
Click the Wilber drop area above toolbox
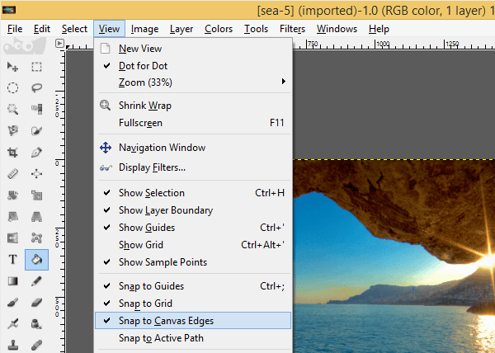click(x=25, y=46)
